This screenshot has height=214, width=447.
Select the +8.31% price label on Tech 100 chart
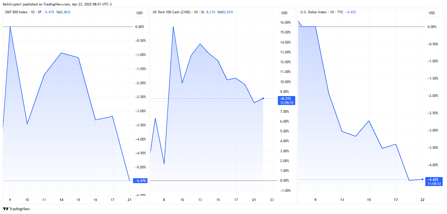point(287,100)
